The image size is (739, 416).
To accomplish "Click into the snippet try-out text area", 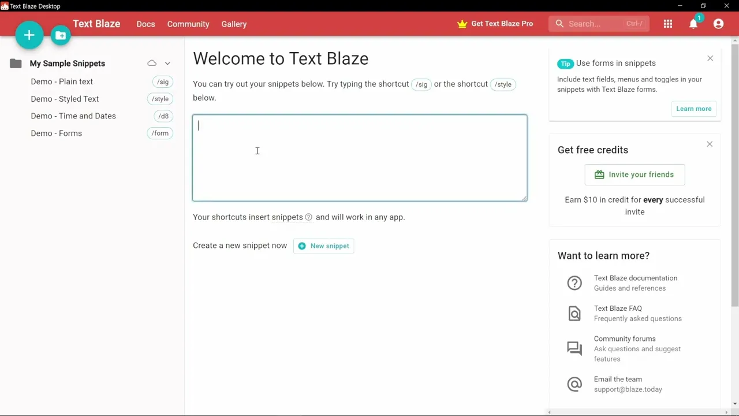I will [x=360, y=158].
